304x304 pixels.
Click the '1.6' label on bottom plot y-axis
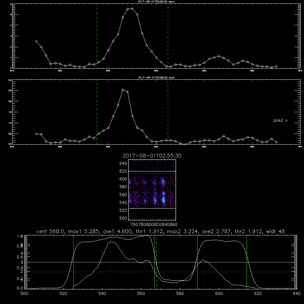pyautogui.click(x=20, y=236)
